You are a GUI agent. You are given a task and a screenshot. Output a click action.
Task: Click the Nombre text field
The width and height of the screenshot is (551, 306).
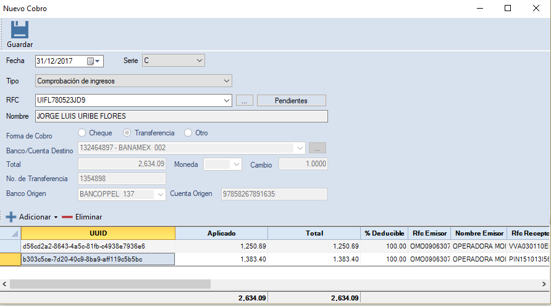coord(182,116)
